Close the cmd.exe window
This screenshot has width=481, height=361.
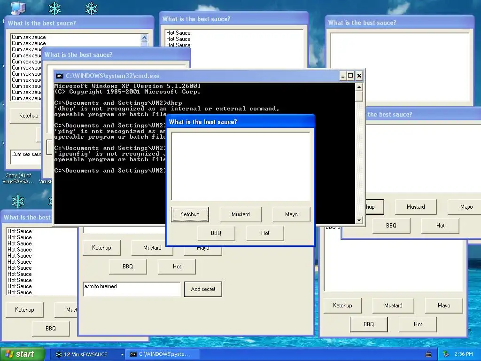(x=359, y=76)
